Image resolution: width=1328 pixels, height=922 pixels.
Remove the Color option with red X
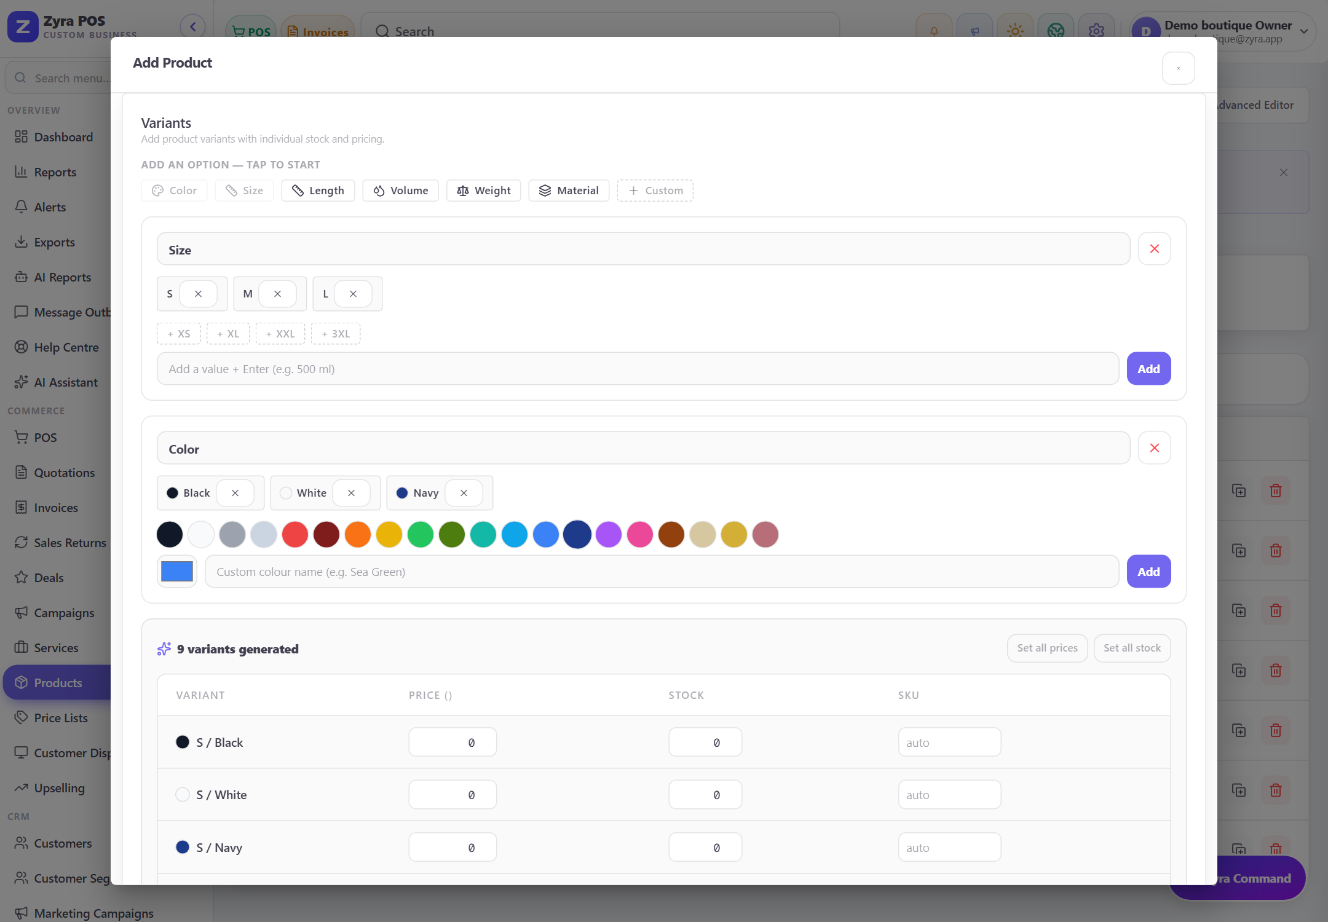(1154, 448)
